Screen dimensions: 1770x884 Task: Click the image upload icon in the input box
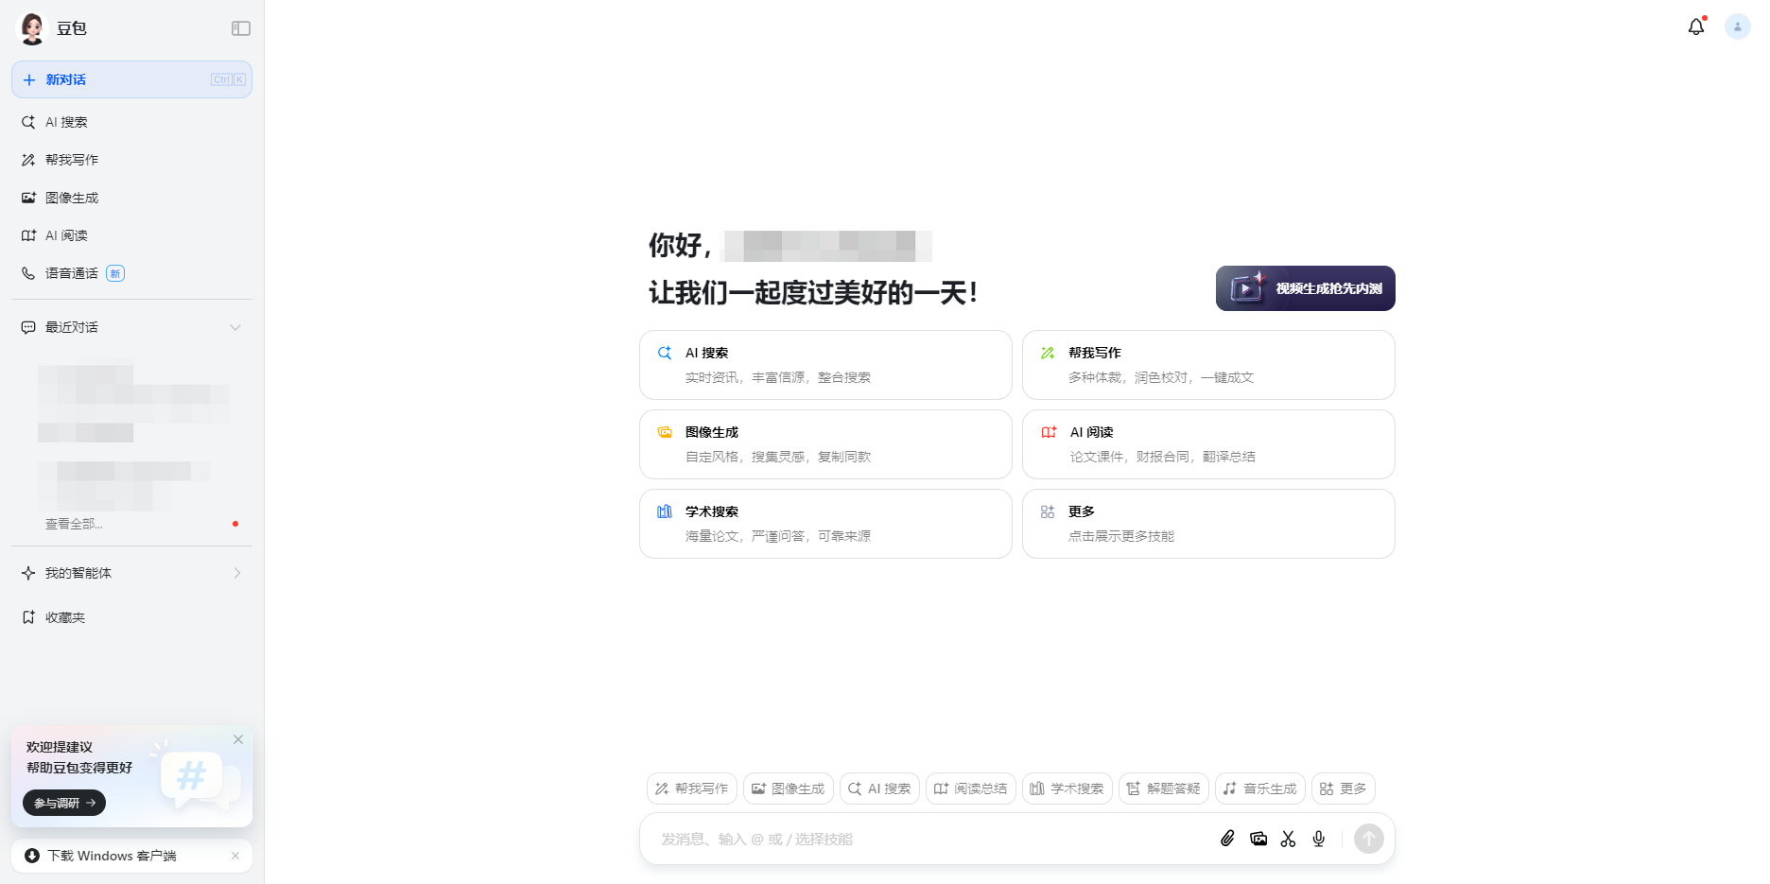point(1258,839)
